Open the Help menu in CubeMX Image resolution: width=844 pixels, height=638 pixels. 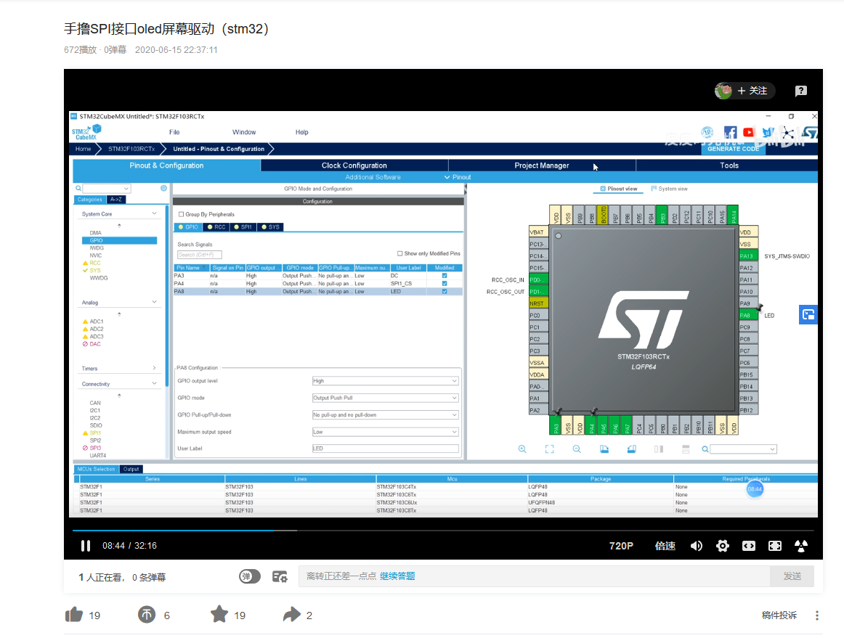(x=301, y=132)
